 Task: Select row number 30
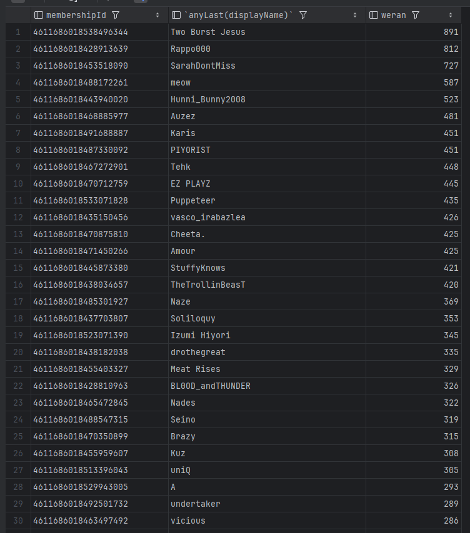[18, 521]
